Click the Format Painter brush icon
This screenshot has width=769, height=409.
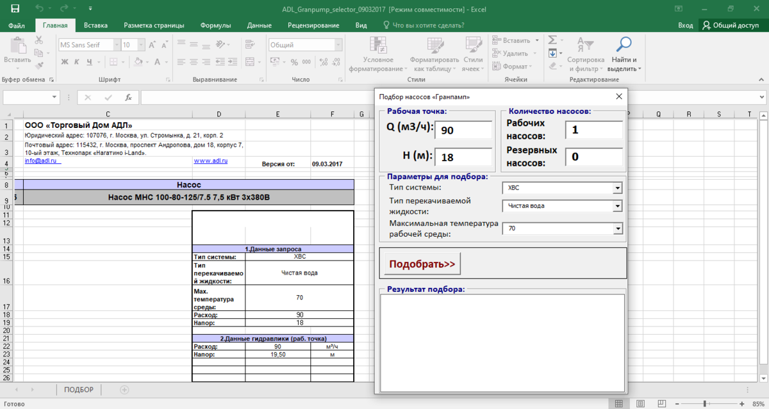[38, 65]
